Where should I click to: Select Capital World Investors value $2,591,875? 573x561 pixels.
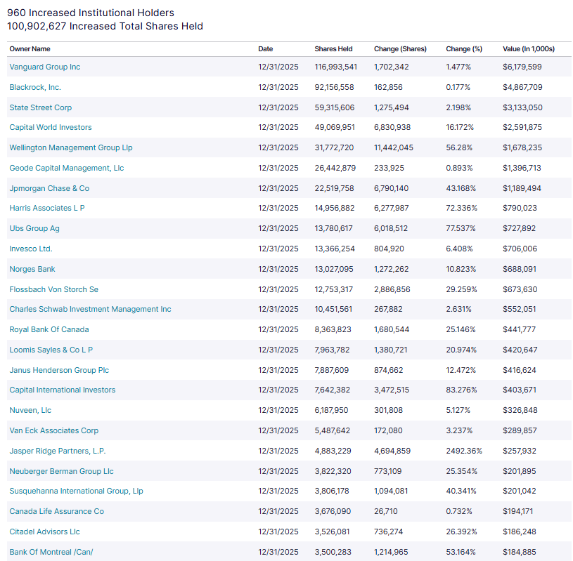coord(522,127)
